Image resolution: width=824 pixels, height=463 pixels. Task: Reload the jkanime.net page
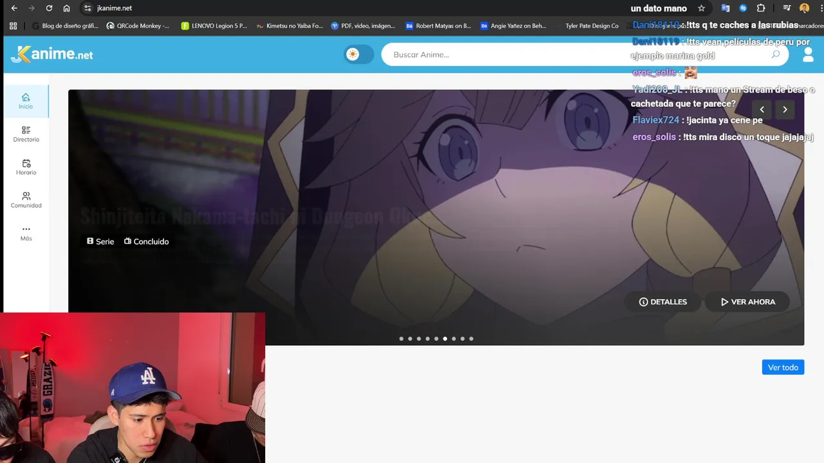[49, 8]
